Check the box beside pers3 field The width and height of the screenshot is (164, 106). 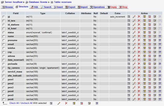click(4, 88)
